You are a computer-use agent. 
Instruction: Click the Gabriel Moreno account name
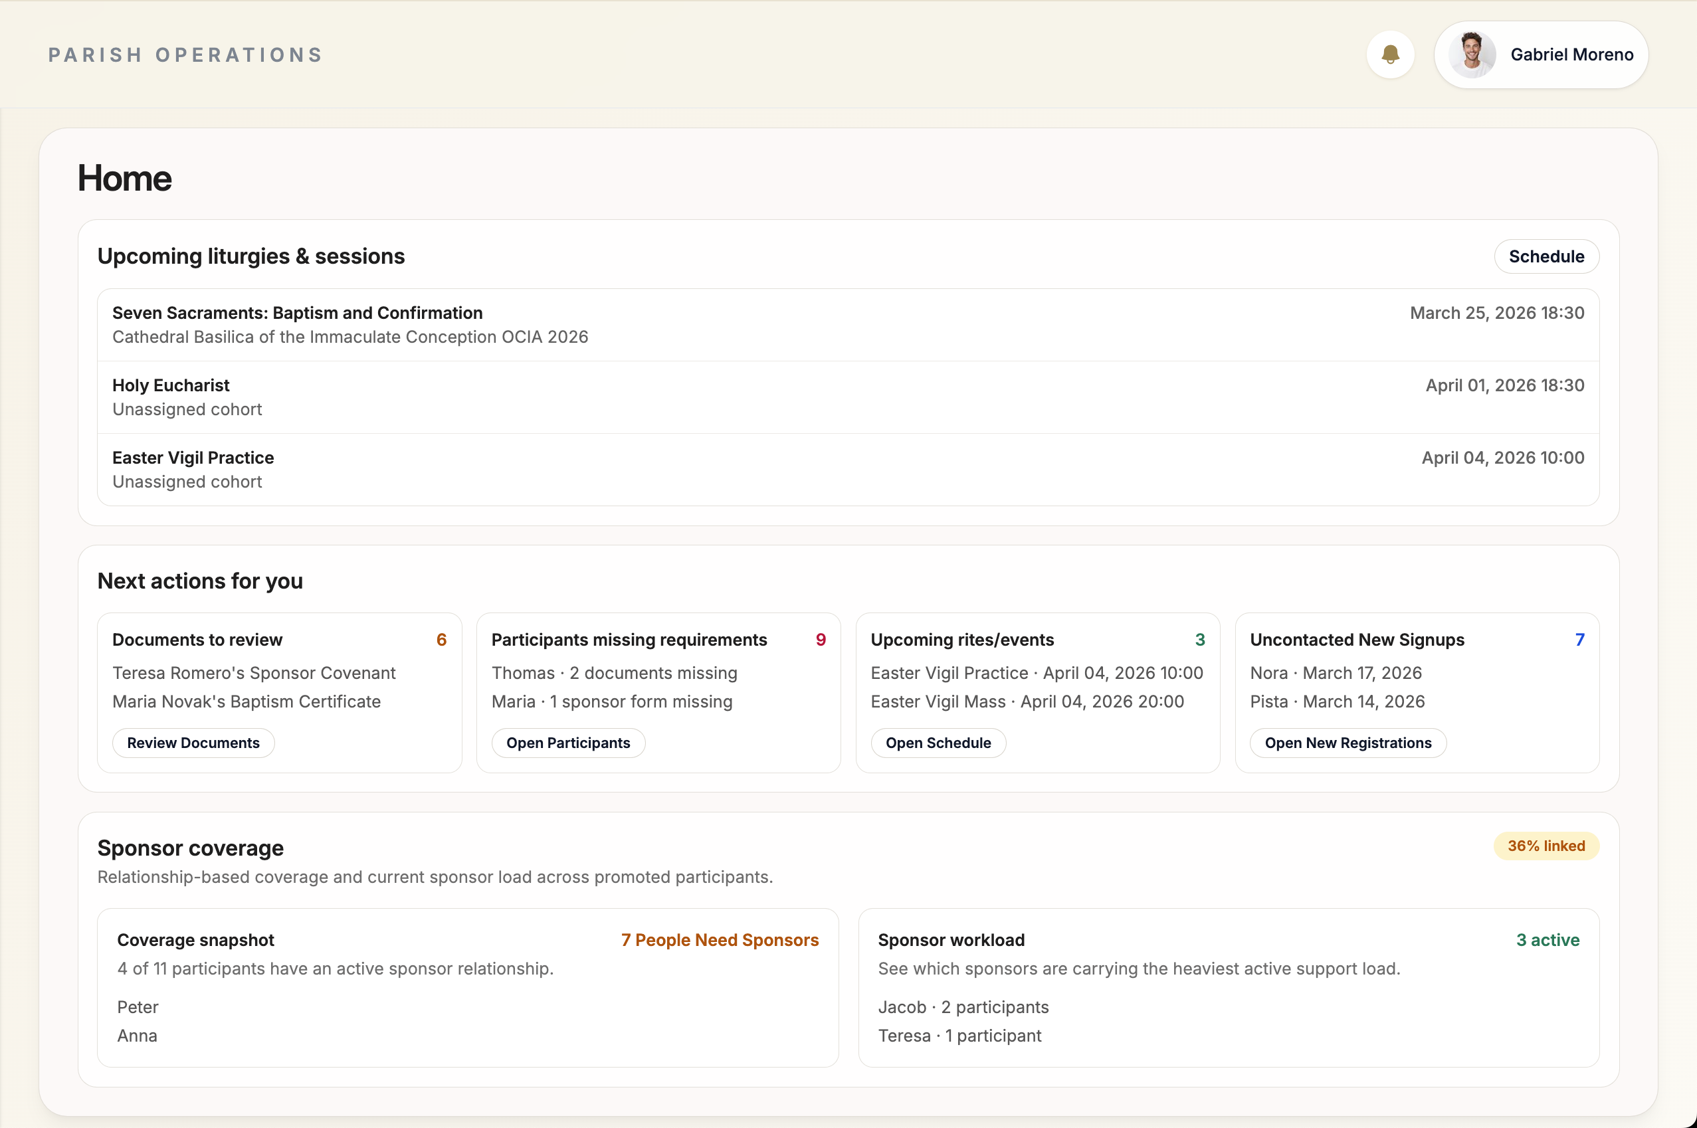click(1571, 54)
